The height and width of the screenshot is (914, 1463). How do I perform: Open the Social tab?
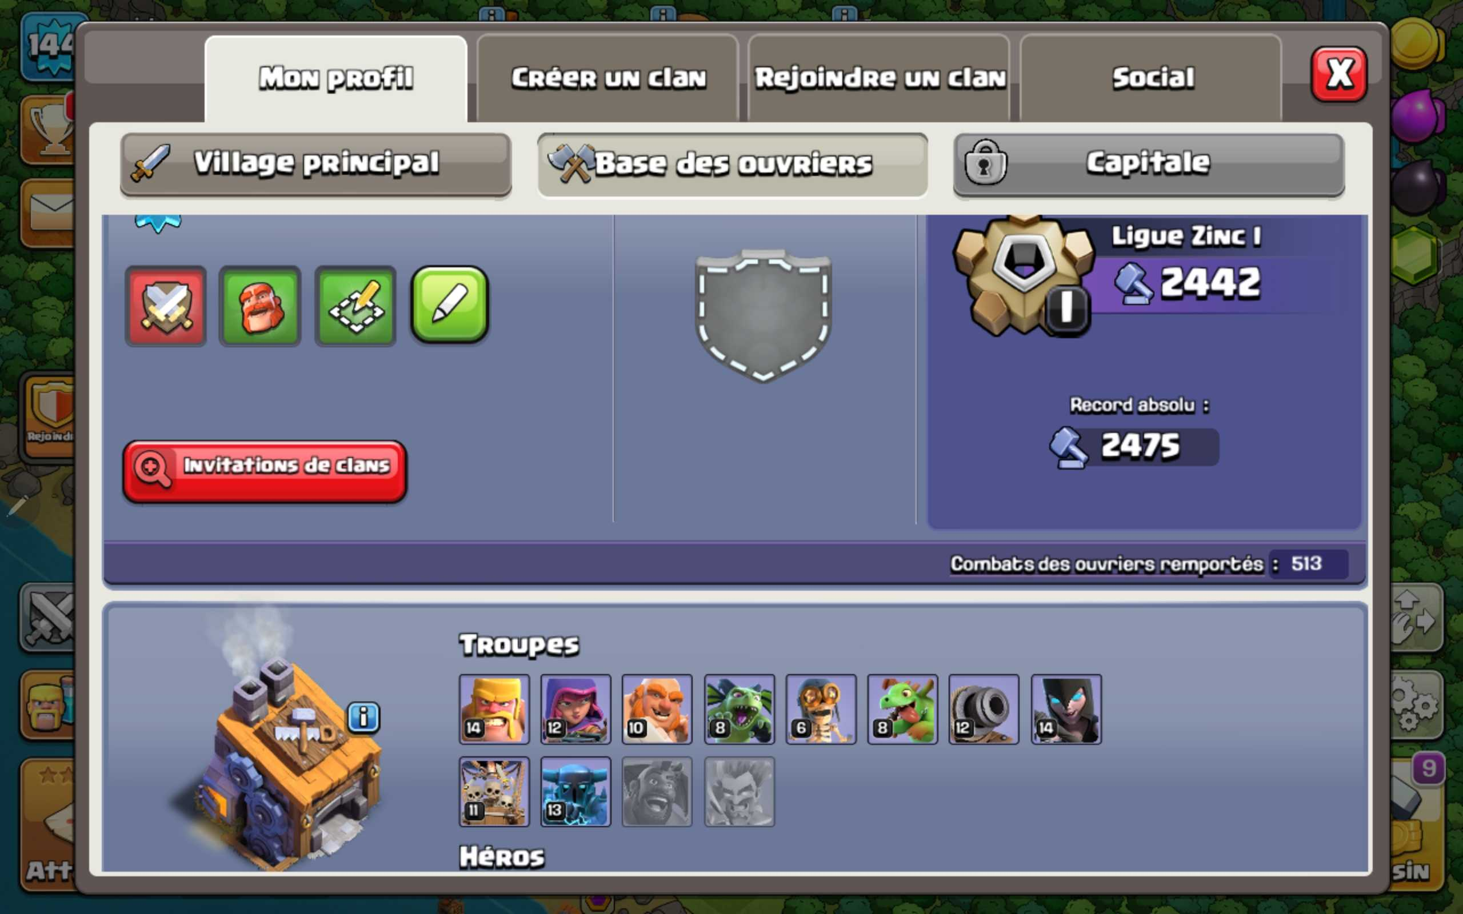pyautogui.click(x=1151, y=78)
